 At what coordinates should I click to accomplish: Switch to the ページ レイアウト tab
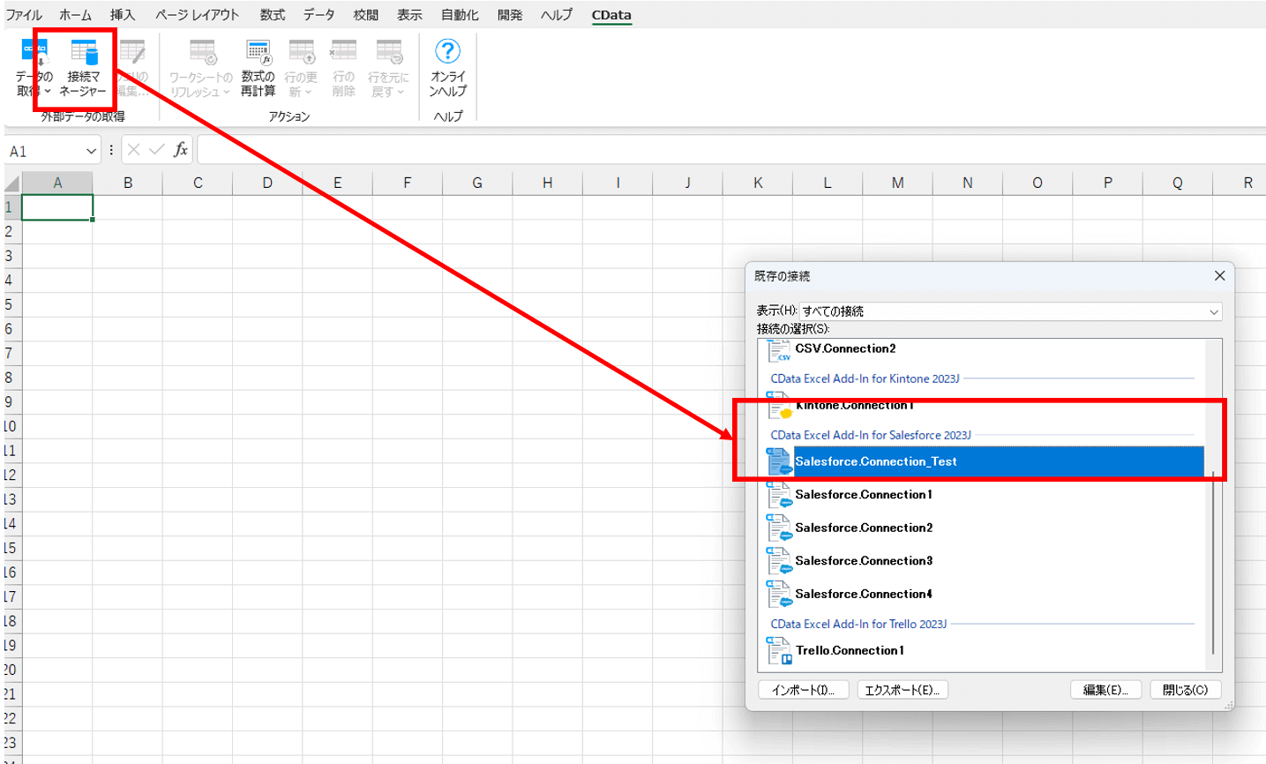(197, 15)
